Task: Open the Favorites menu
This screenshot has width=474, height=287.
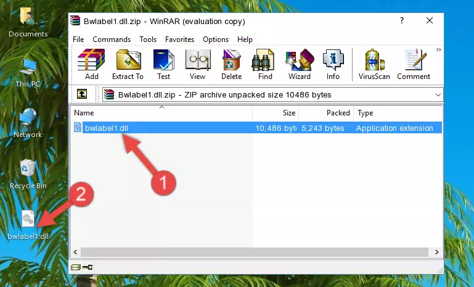Action: tap(179, 40)
